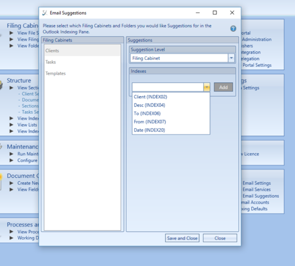Click View Lists link in background window
The height and width of the screenshot is (266, 295).
27,125
